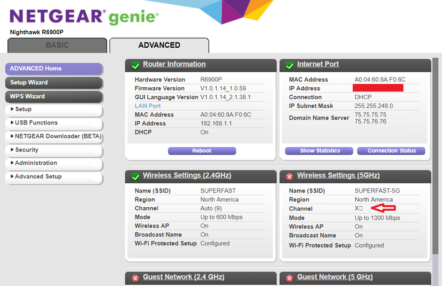This screenshot has height=286, width=442.
Task: Click the Nighthawk R6900P model text
Action: click(37, 32)
